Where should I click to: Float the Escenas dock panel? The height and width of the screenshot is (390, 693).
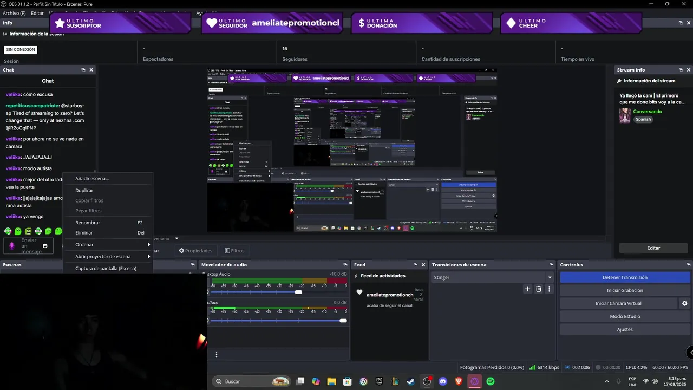pyautogui.click(x=193, y=265)
